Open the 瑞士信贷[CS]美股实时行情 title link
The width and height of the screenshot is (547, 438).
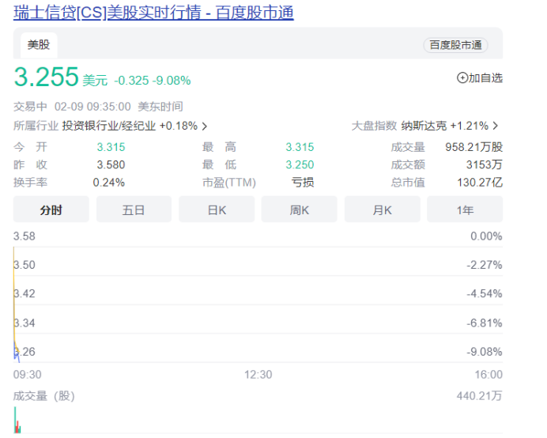point(153,13)
